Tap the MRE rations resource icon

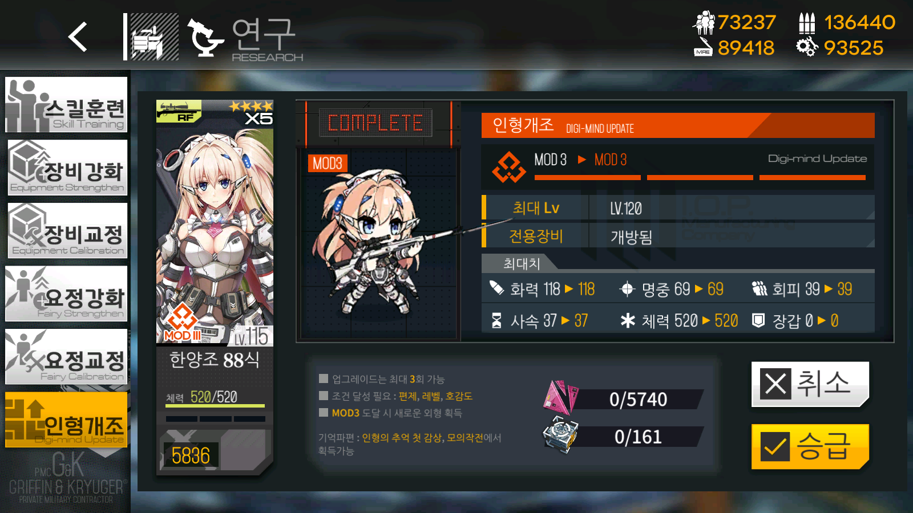pyautogui.click(x=704, y=47)
